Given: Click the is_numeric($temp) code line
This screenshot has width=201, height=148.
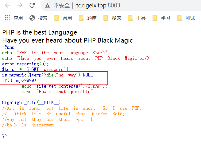Looking at the screenshot, I should point(49,75).
